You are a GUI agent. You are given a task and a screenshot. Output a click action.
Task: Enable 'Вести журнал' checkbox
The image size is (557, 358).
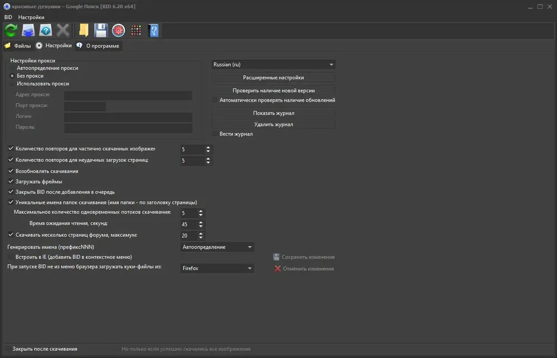(214, 133)
